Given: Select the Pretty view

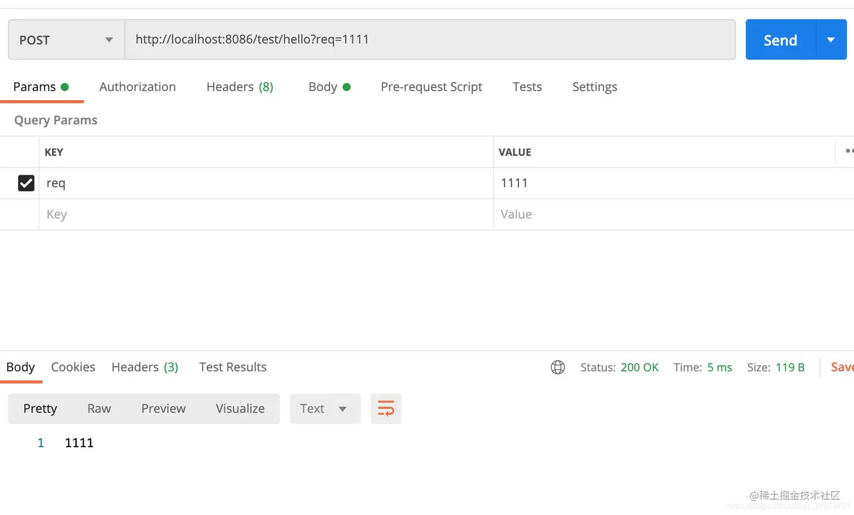Looking at the screenshot, I should (40, 409).
